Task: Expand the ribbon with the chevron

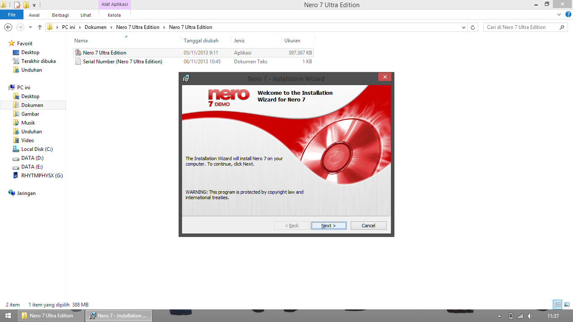Action: (559, 15)
